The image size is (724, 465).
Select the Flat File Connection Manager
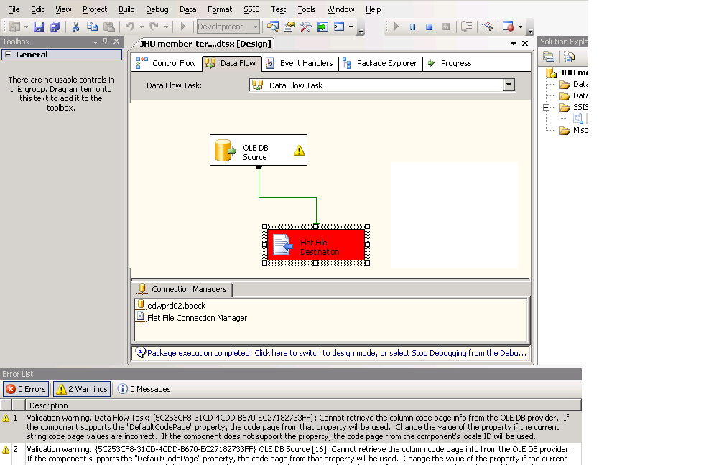point(197,318)
